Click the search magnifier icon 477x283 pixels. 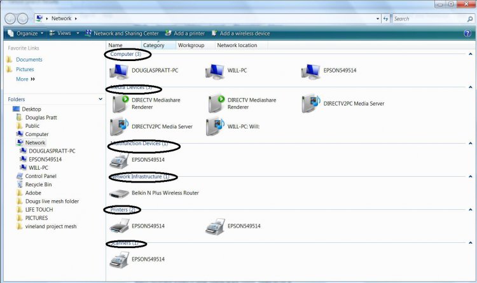point(470,19)
